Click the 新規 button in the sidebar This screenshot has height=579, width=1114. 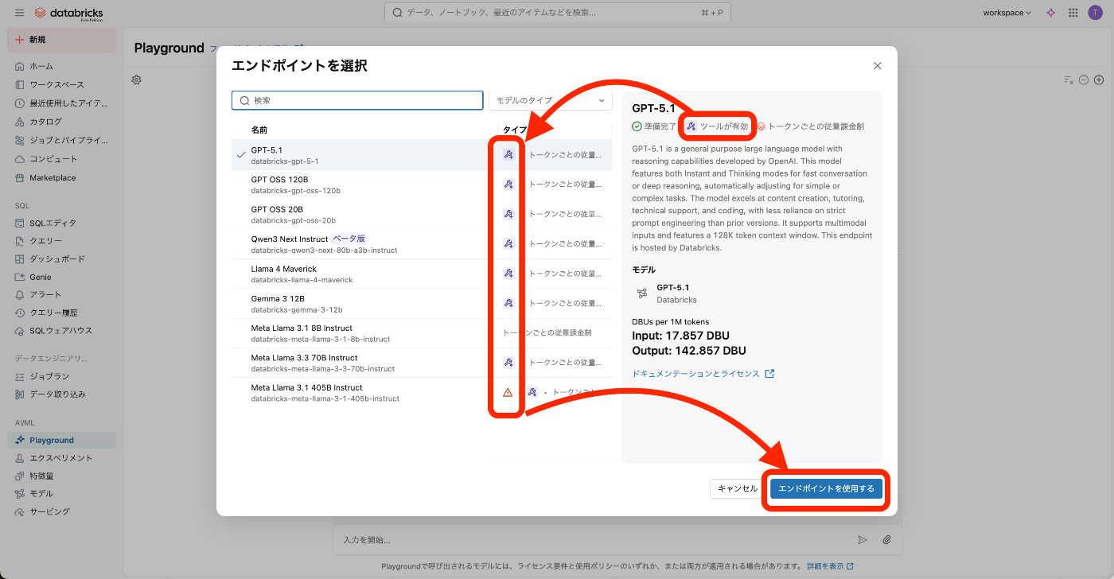pyautogui.click(x=62, y=40)
